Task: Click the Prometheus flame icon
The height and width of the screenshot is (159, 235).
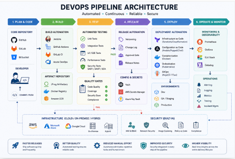Action: coord(200,42)
